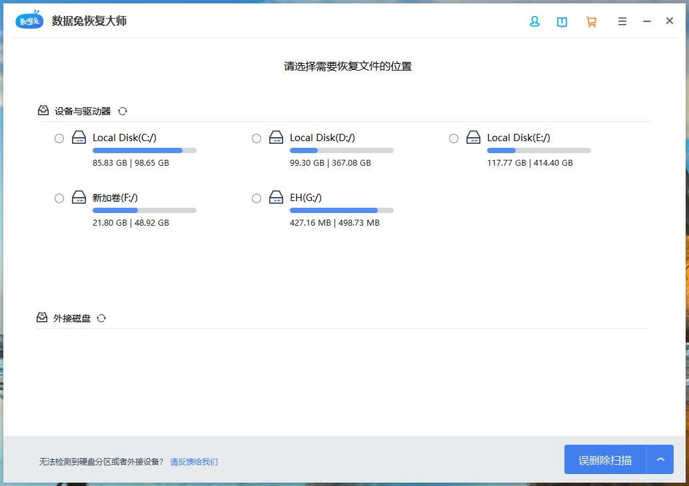The height and width of the screenshot is (486, 689).
Task: Close the 数据兔恢复大师 window
Action: (669, 21)
